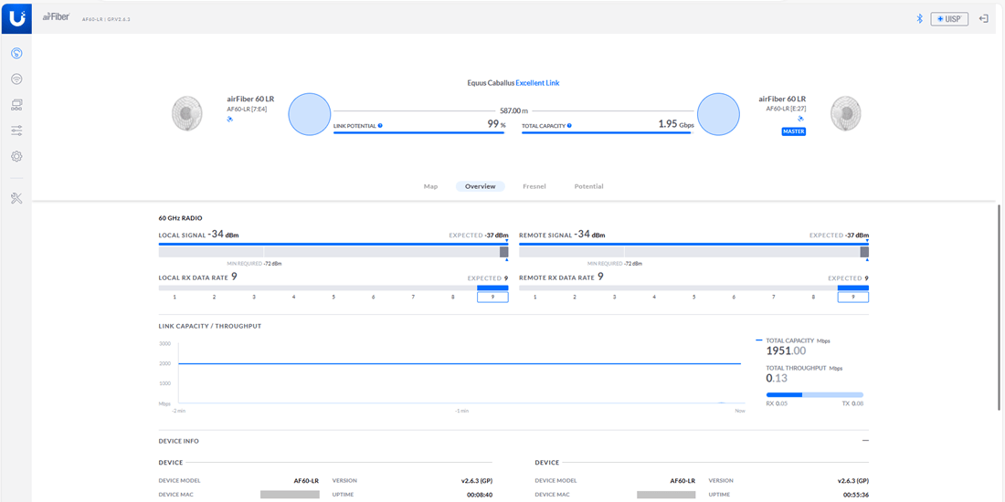Click the local airFiber dish image
Viewport: 1005px width, 502px height.
click(187, 113)
